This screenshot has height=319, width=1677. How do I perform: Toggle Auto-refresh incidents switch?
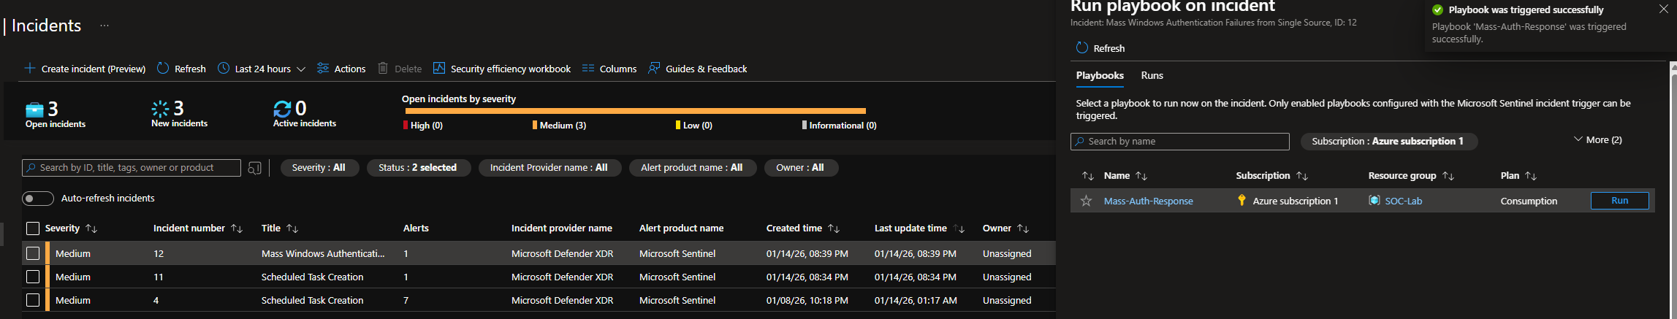(38, 199)
